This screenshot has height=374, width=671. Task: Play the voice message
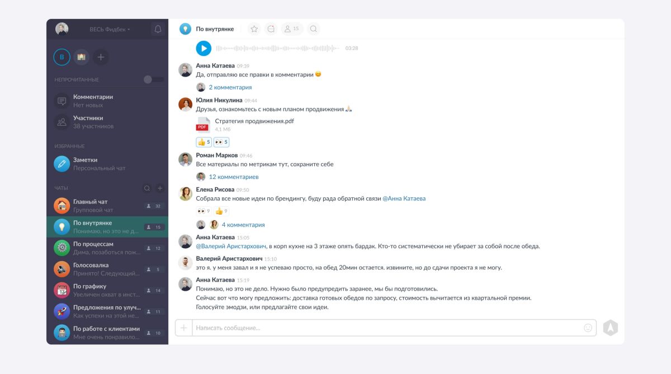pyautogui.click(x=204, y=48)
